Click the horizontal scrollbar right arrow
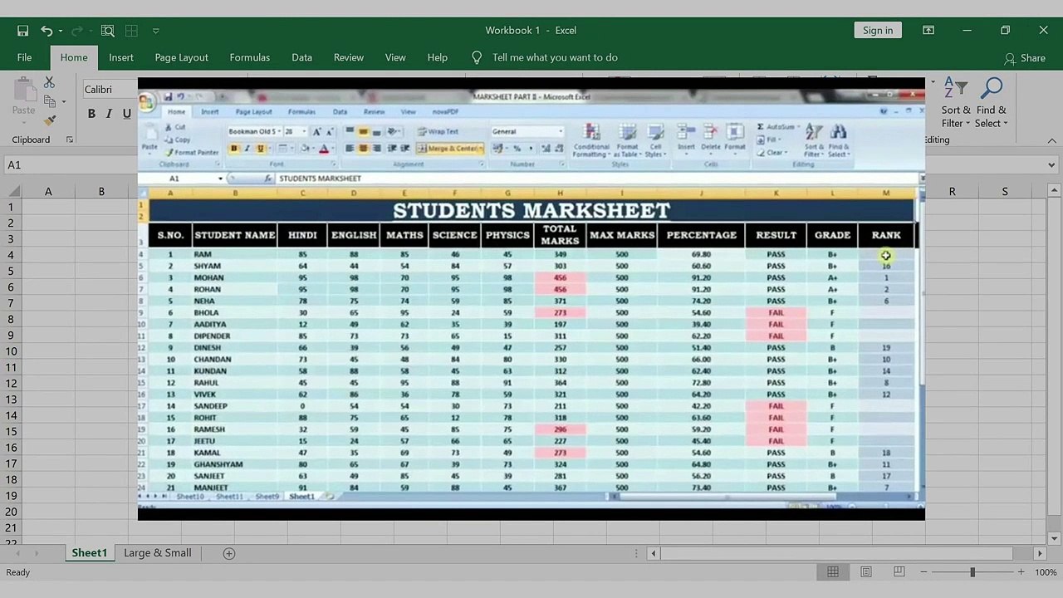Screen dimensions: 1063x598 coord(1040,553)
